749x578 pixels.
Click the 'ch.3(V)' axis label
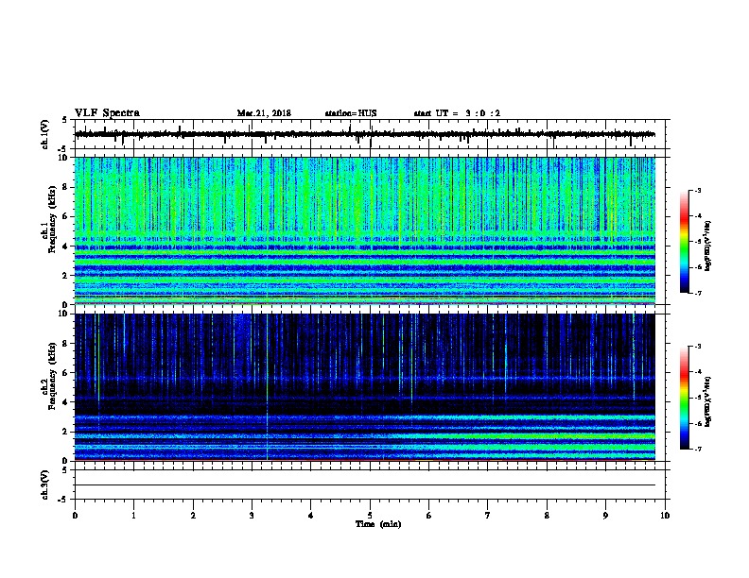(44, 484)
